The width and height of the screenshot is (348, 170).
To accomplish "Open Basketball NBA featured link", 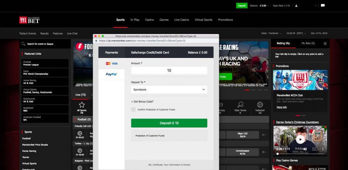I will click(45, 109).
